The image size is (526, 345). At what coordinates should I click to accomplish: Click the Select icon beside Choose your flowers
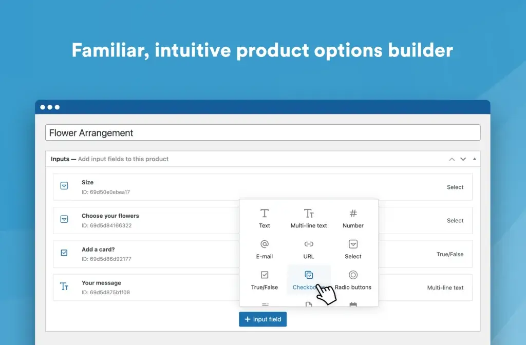click(x=64, y=220)
